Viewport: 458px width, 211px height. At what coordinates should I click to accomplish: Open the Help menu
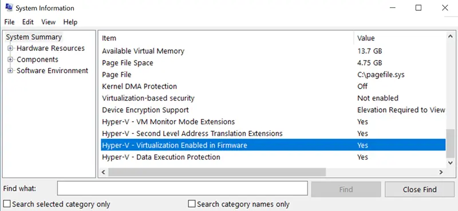point(70,22)
